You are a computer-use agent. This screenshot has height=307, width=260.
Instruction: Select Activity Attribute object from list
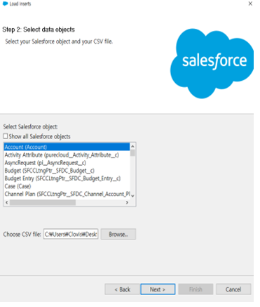tap(67, 155)
